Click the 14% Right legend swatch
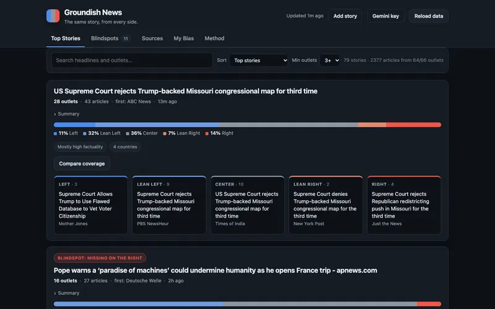The height and width of the screenshot is (309, 495). coord(207,133)
